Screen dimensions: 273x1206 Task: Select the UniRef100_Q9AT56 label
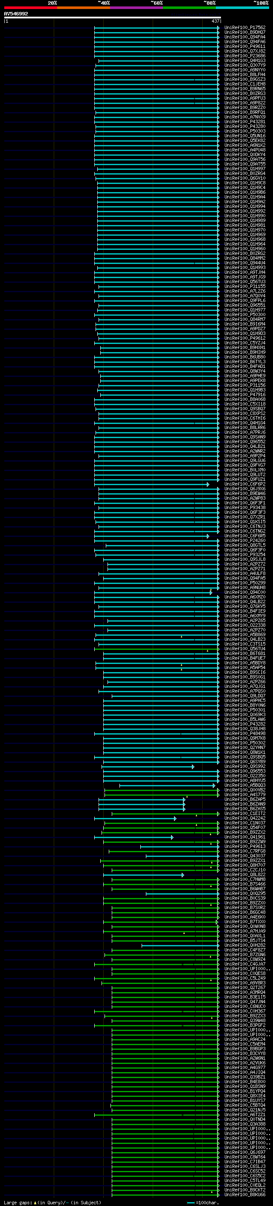(x=244, y=159)
